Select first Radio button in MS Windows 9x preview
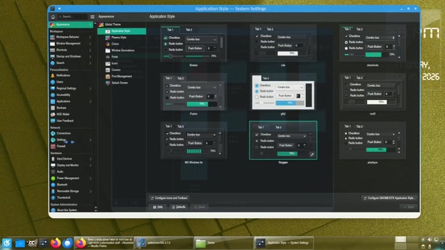 (167, 139)
